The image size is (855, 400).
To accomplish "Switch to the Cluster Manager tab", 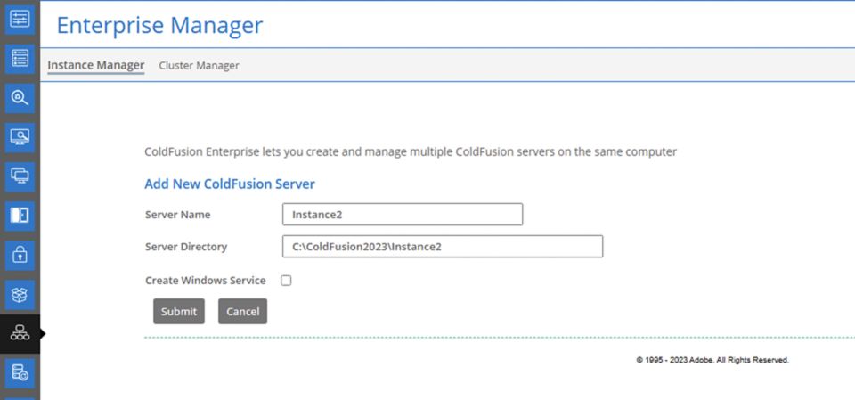I will coord(199,65).
